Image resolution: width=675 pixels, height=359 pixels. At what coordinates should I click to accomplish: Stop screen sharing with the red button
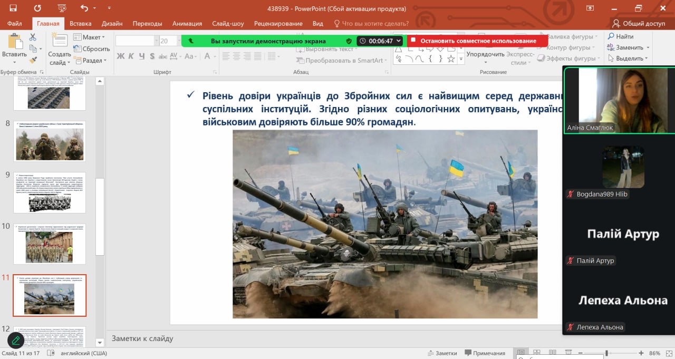pos(477,41)
